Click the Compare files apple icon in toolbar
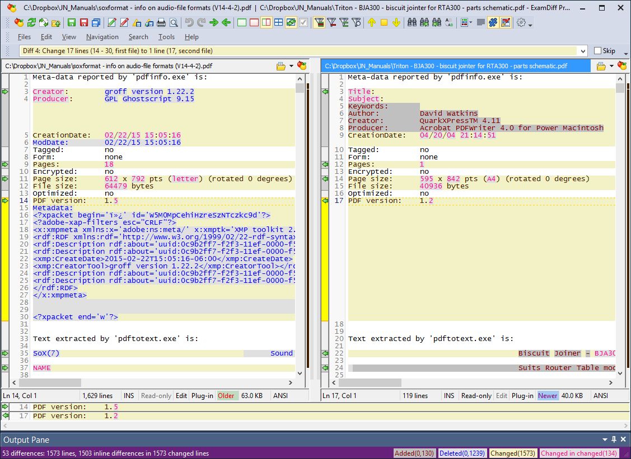The image size is (631, 459). [19, 22]
